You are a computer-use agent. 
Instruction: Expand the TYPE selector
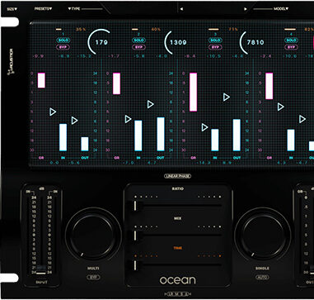[74, 9]
